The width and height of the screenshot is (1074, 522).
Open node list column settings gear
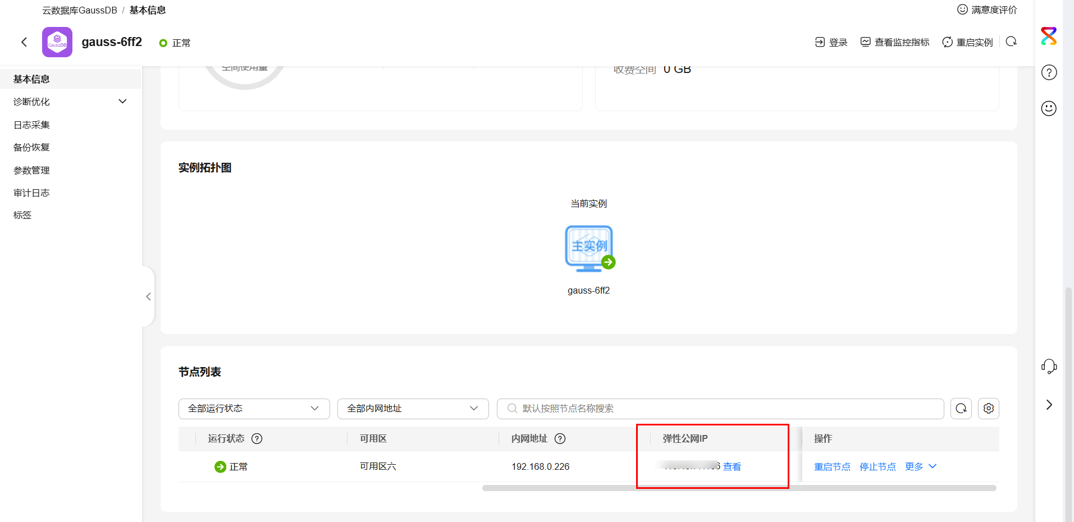988,409
